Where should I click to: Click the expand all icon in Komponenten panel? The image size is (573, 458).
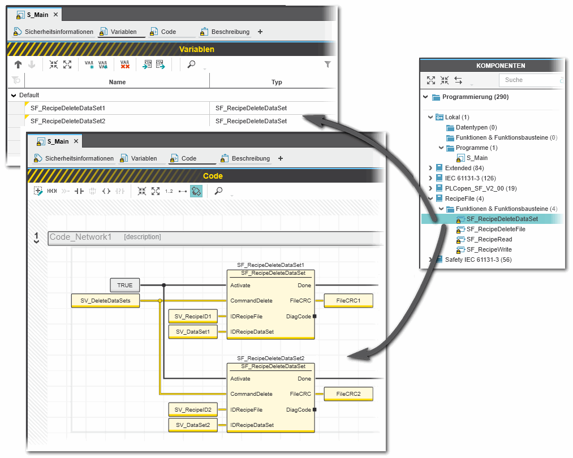click(431, 80)
